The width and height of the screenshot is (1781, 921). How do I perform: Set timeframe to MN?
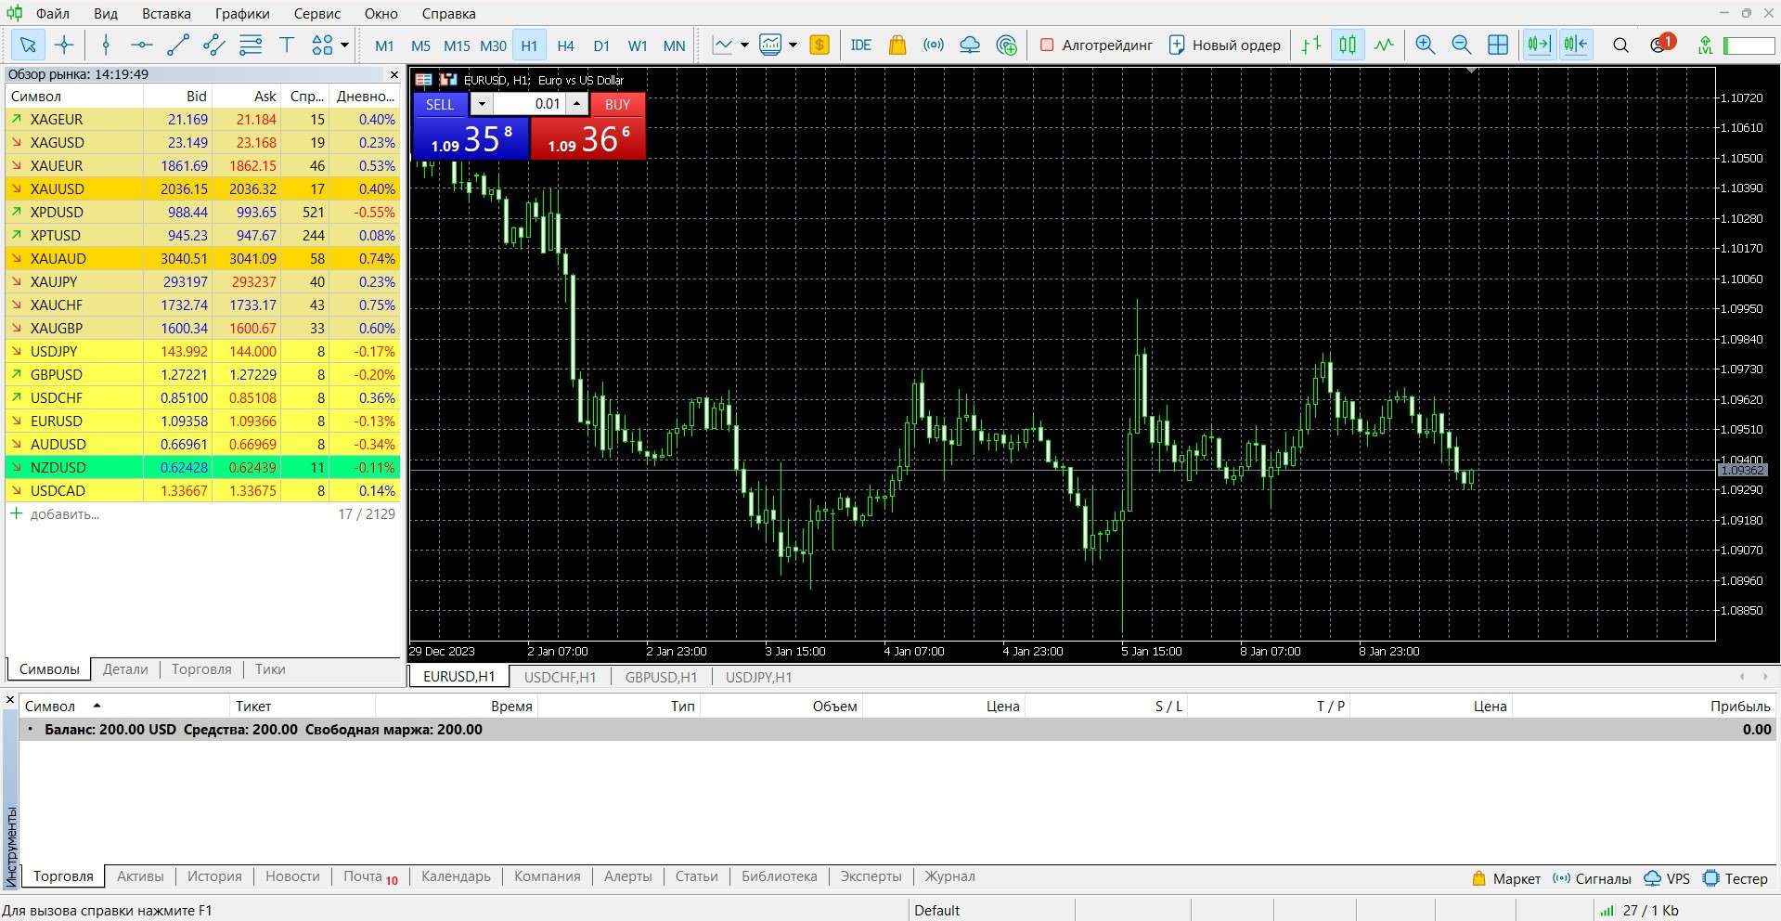click(674, 45)
